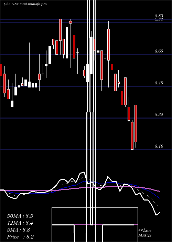This screenshot has width=172, height=242.
Task: Click the '12MA : 8.4' reading
Action: coord(20,223)
